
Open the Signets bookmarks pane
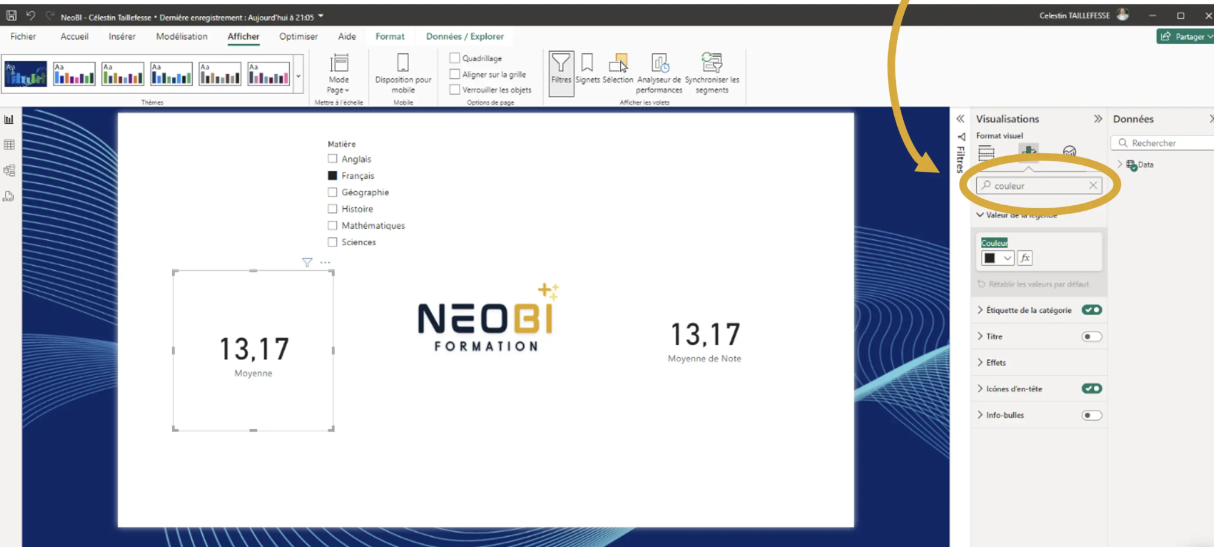[587, 68]
